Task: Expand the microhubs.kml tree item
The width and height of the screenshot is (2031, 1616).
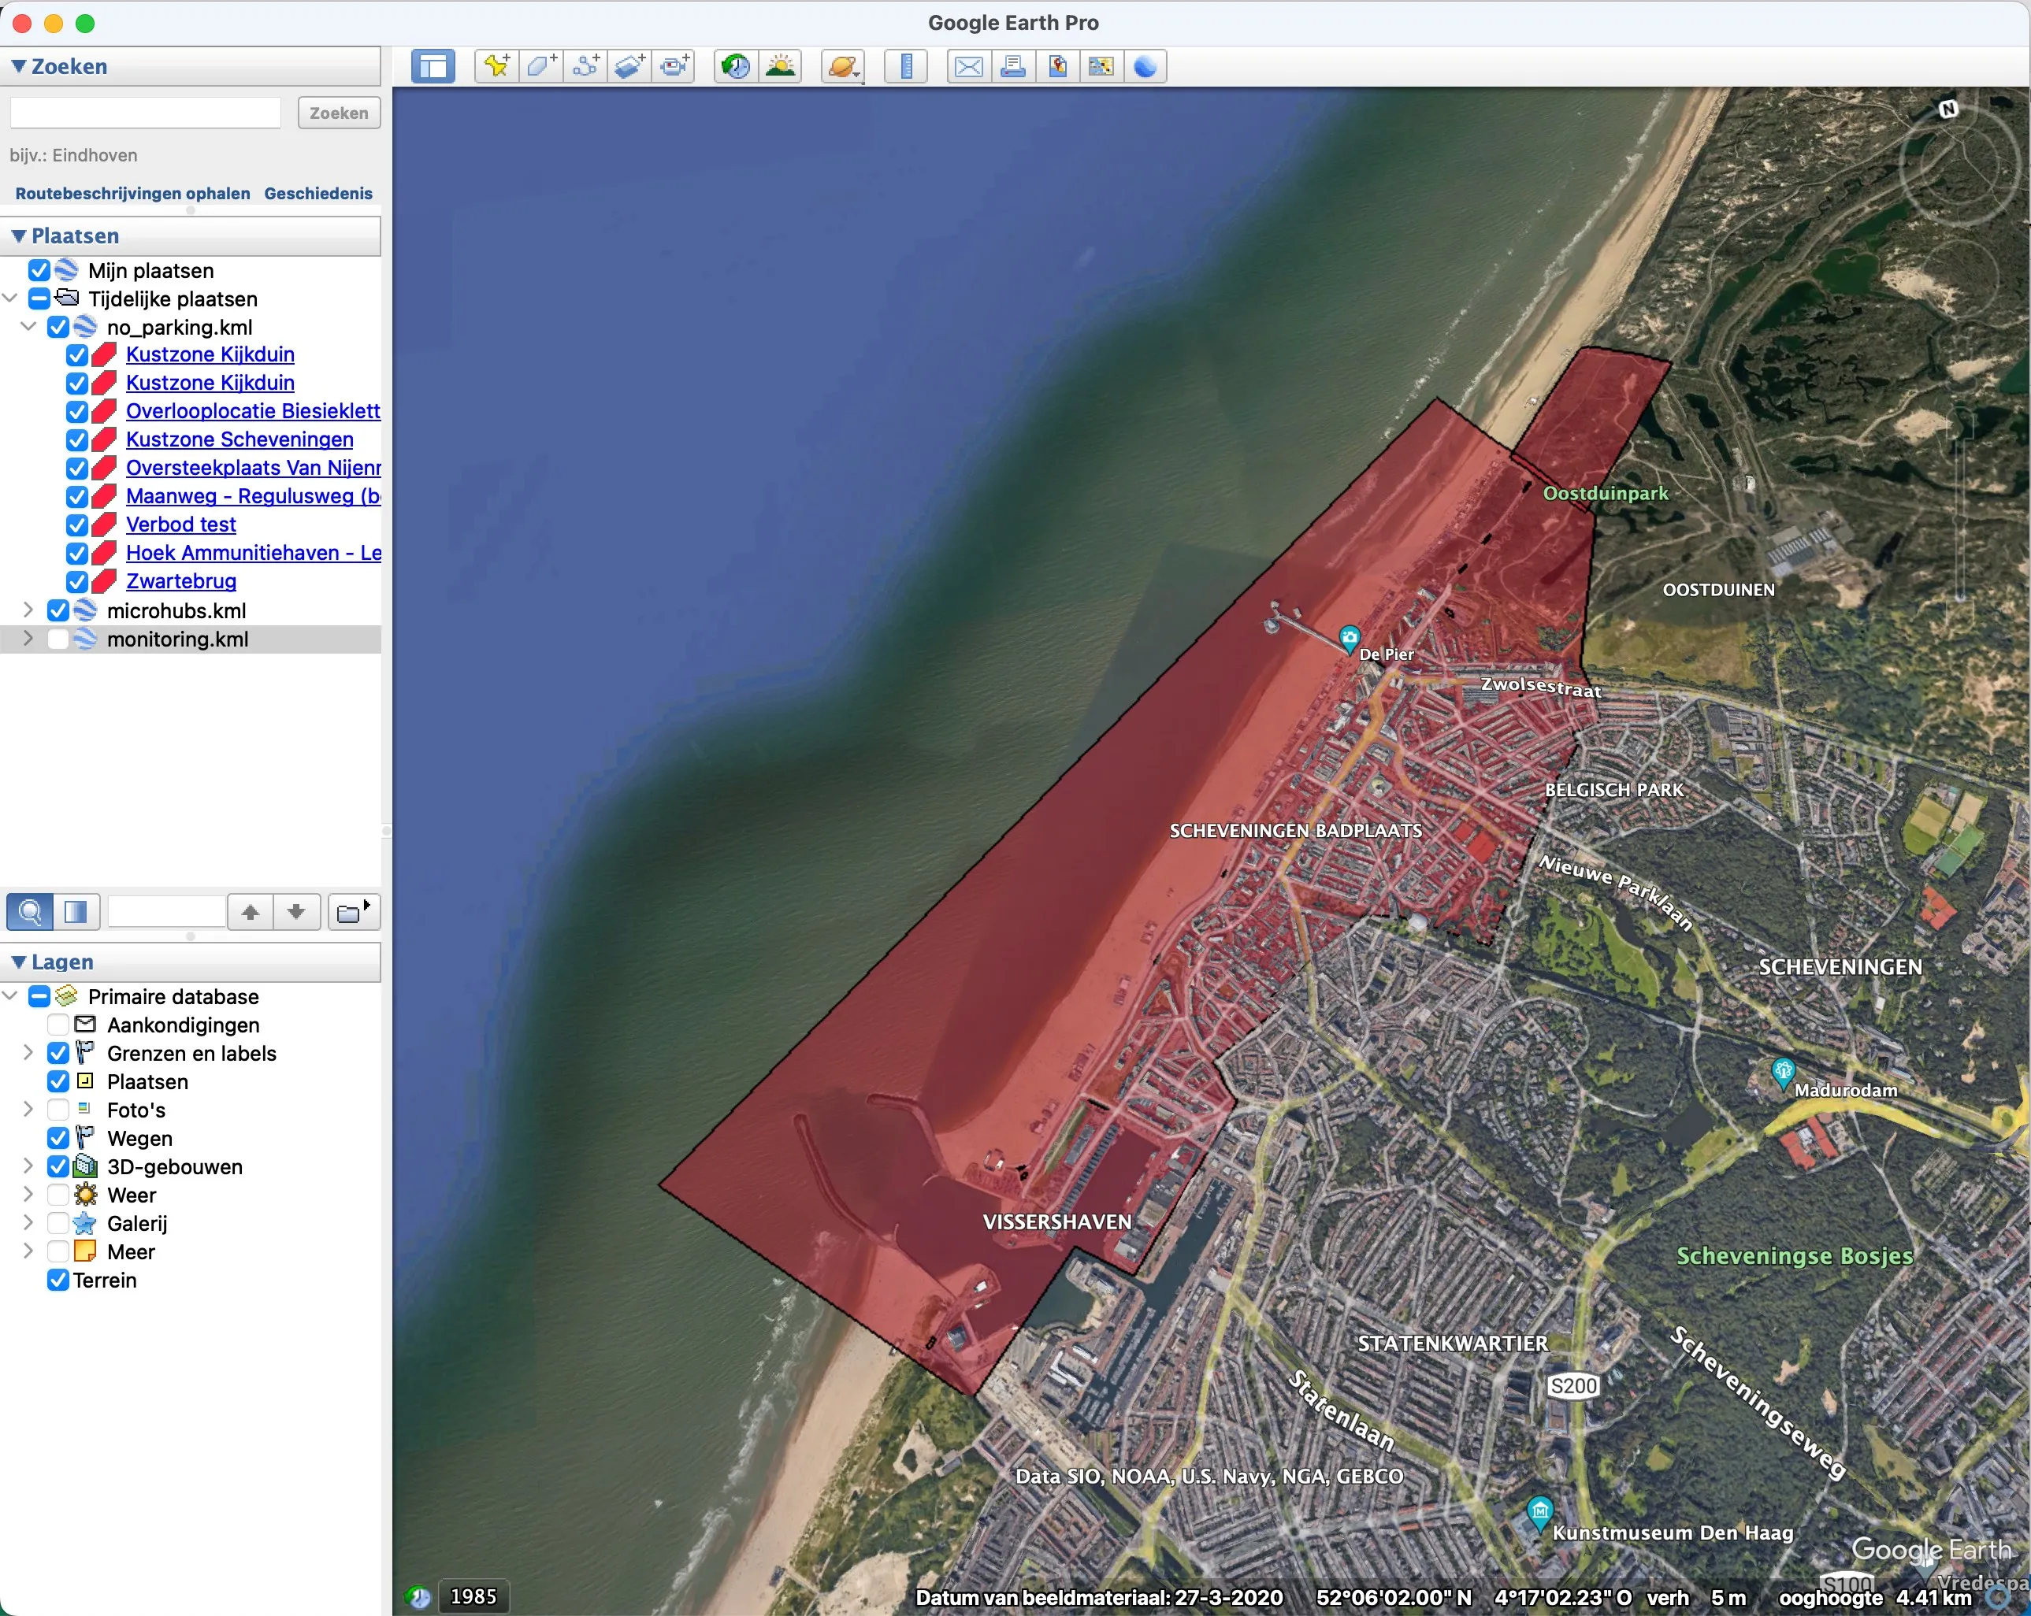Action: click(x=28, y=610)
